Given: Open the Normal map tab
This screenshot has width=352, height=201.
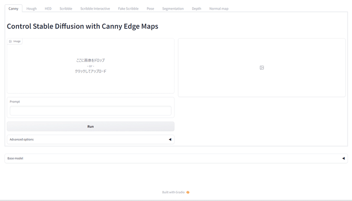Looking at the screenshot, I should 219,8.
